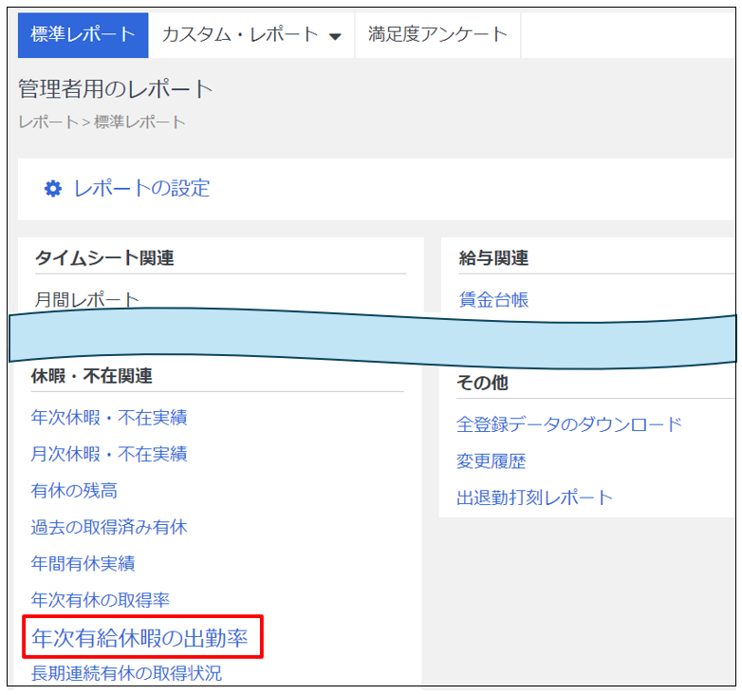Open the 賃金台帳 report link

point(493,300)
